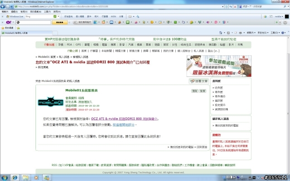Open Windows Explorer folder on taskbar
The width and height of the screenshot is (290, 181).
(x=25, y=178)
